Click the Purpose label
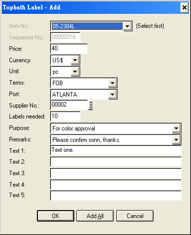The width and height of the screenshot is (191, 235). point(19,128)
